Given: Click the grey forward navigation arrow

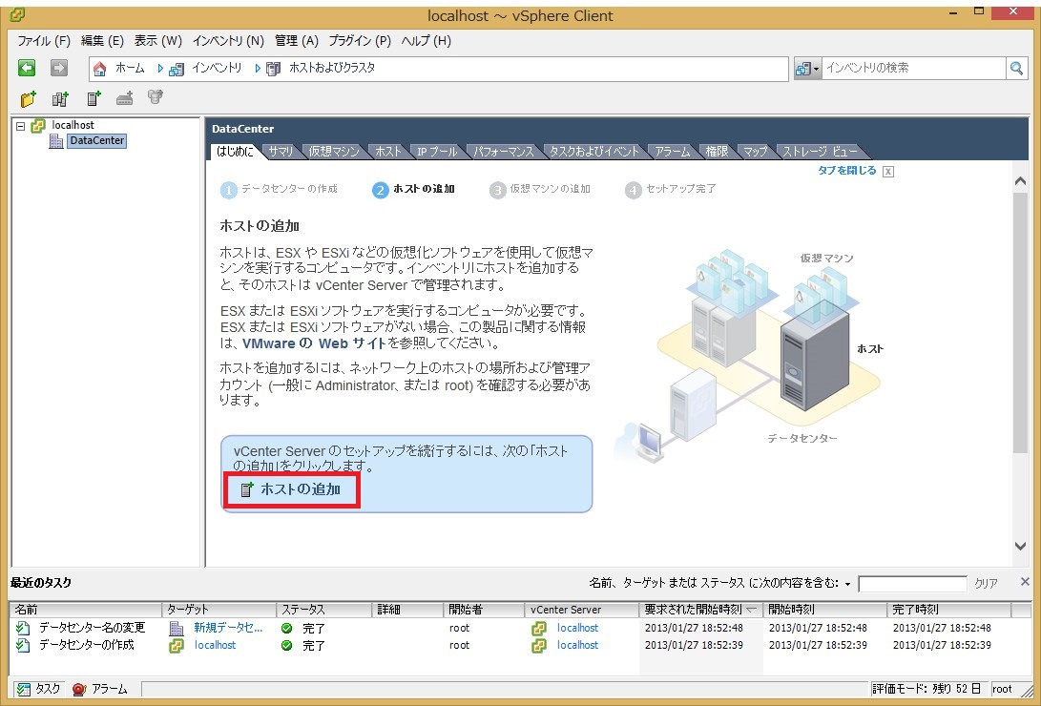Looking at the screenshot, I should pos(59,68).
